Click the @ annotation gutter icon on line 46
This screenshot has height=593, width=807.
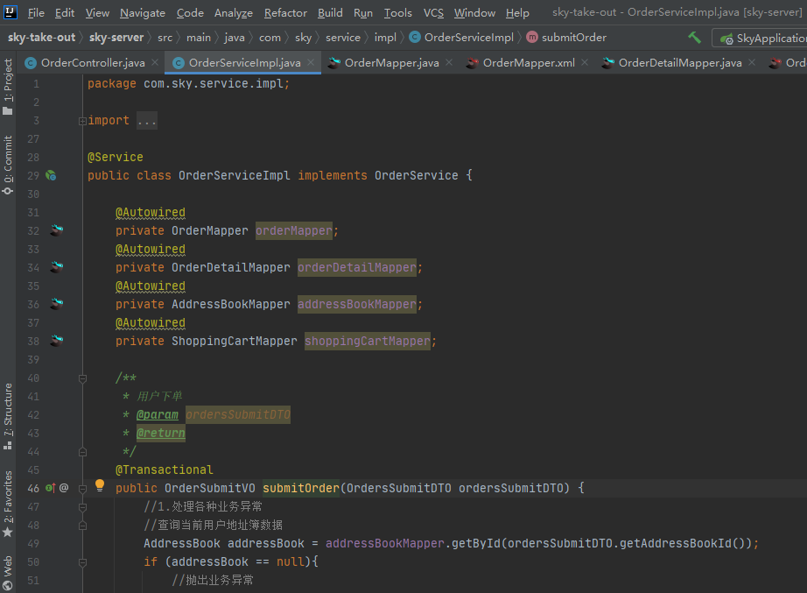pyautogui.click(x=64, y=487)
